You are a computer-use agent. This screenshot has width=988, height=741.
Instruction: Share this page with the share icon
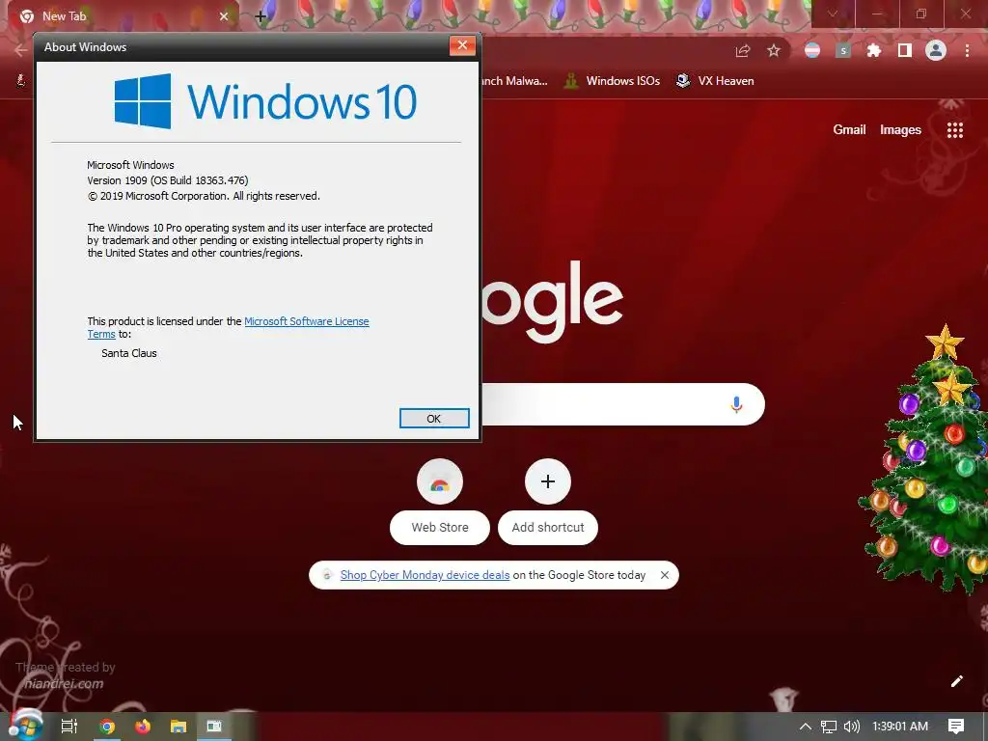[x=743, y=51]
